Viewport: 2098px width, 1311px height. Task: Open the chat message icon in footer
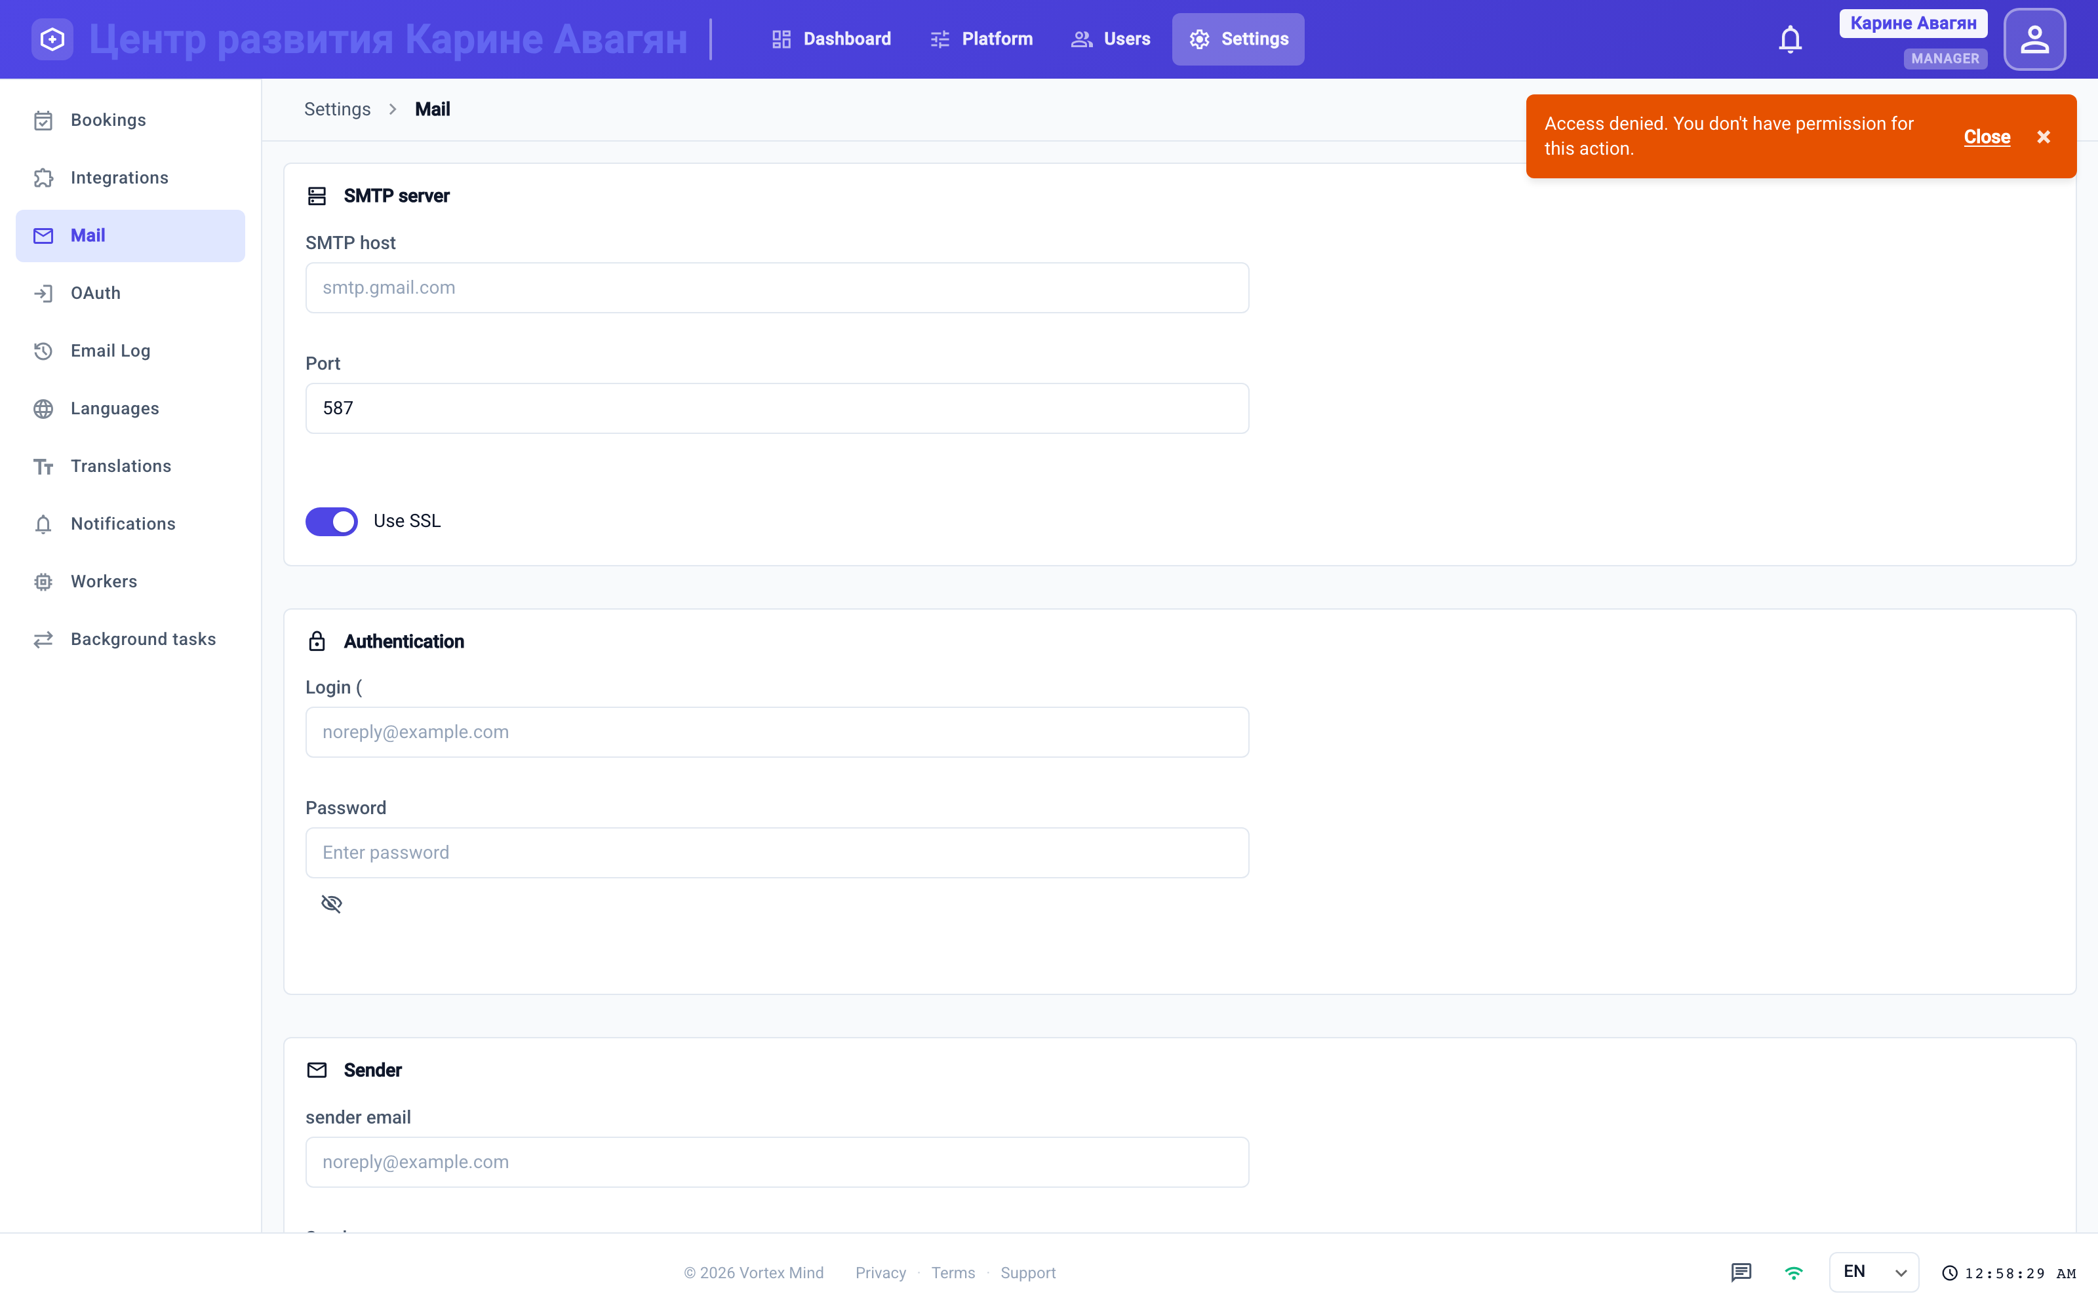(1741, 1272)
